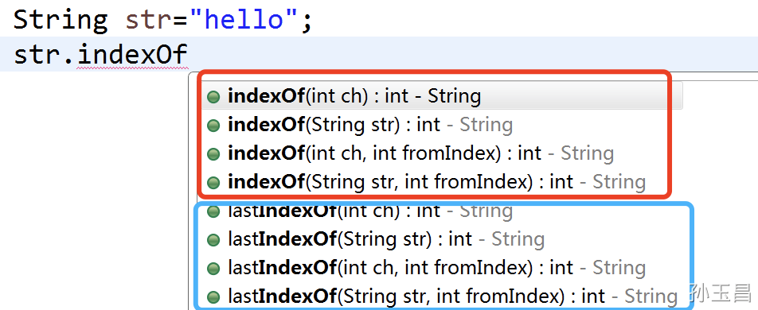
Task: Click the underlined indexOf text in editor
Action: coord(132,54)
